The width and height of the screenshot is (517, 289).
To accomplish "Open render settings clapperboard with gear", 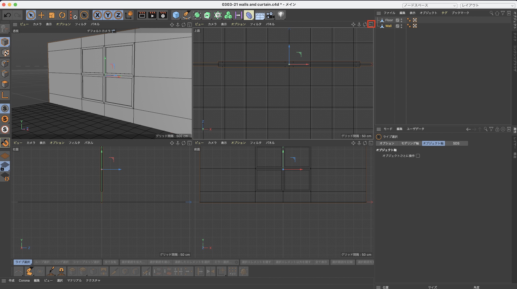I will click(163, 15).
